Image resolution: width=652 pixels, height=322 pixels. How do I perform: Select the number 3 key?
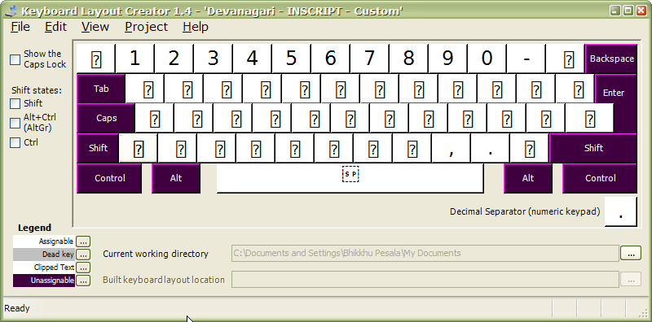(213, 59)
